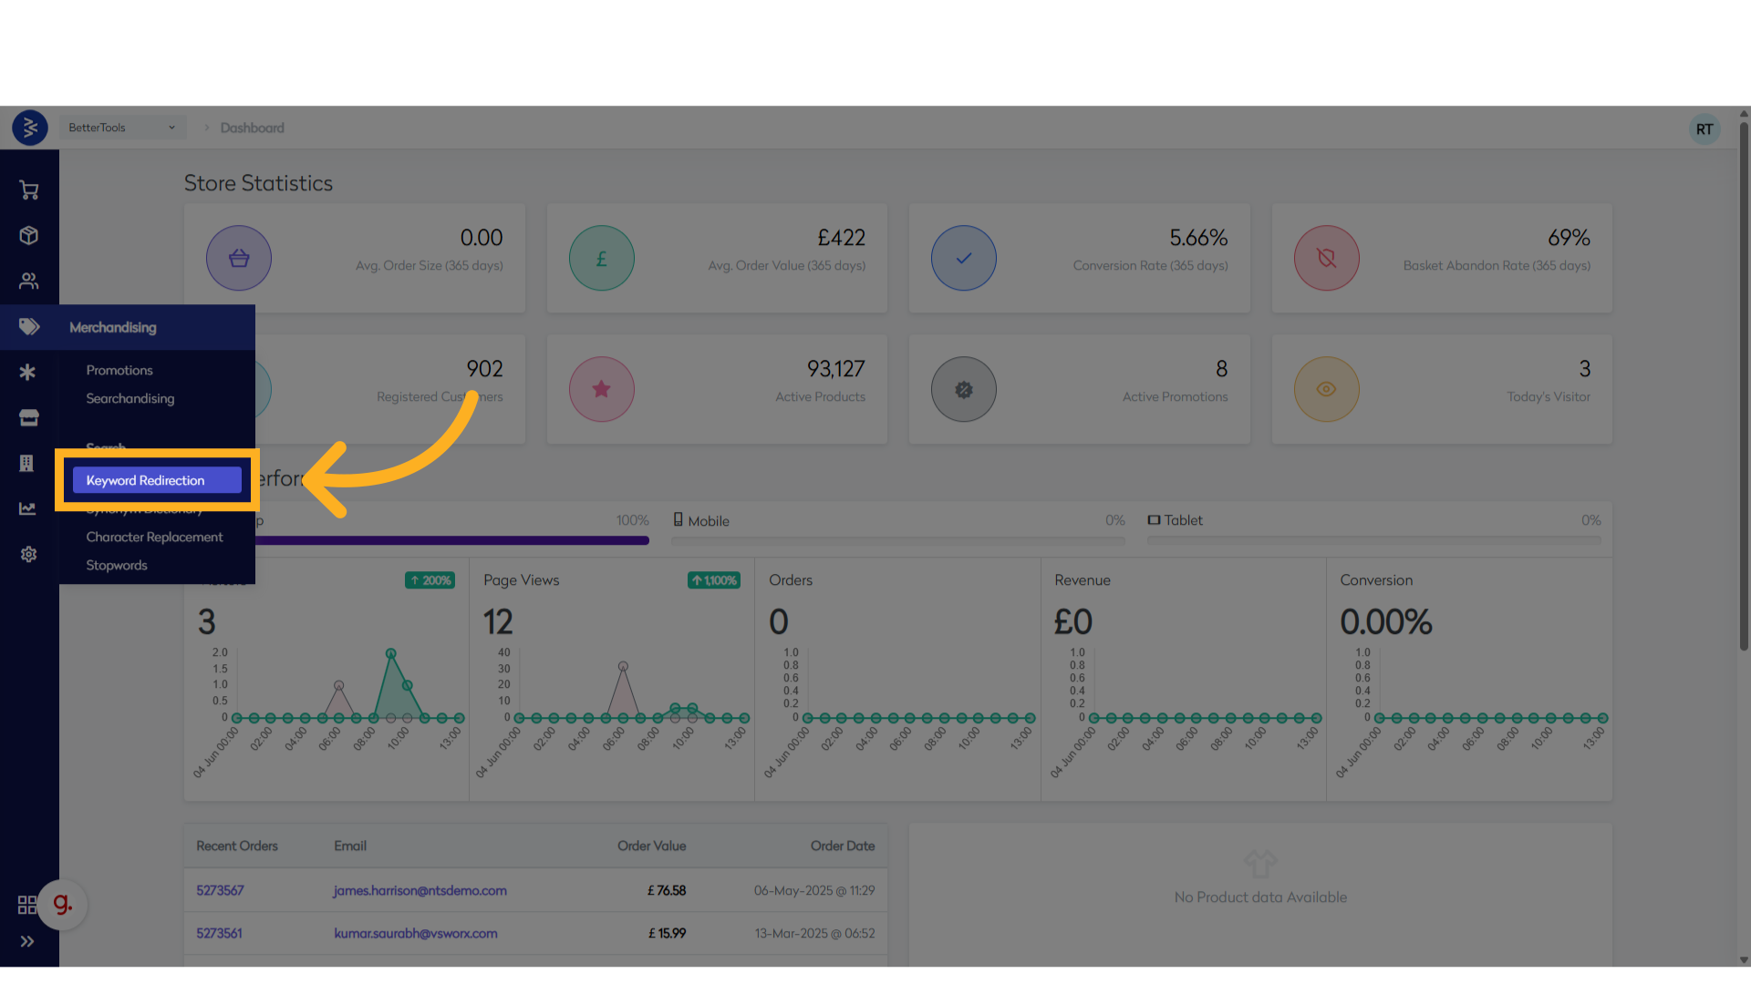This screenshot has width=1751, height=984.
Task: Click the shopping cart sidebar icon
Action: [x=29, y=190]
